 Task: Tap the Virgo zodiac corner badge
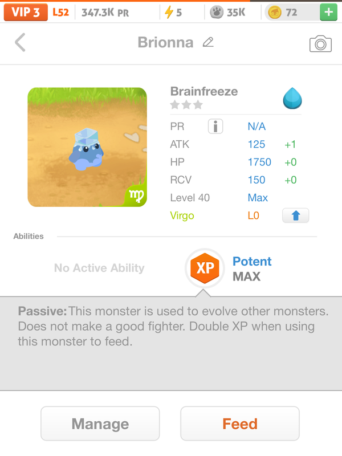pyautogui.click(x=137, y=196)
